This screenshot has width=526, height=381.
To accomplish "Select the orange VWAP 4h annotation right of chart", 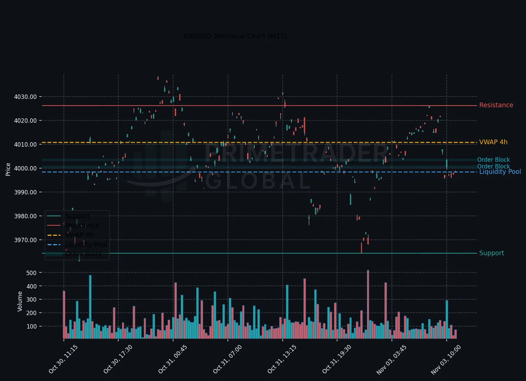I will coord(493,142).
